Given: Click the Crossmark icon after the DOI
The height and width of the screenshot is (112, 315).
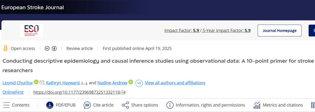Looking at the screenshot, I should (123, 92).
